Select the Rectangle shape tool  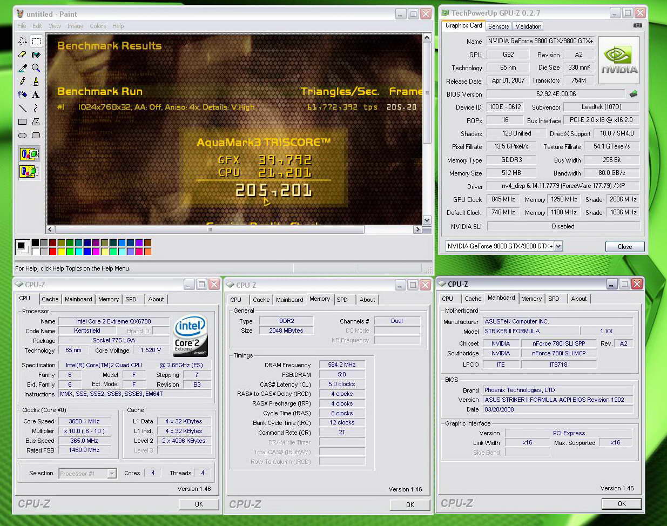click(23, 122)
